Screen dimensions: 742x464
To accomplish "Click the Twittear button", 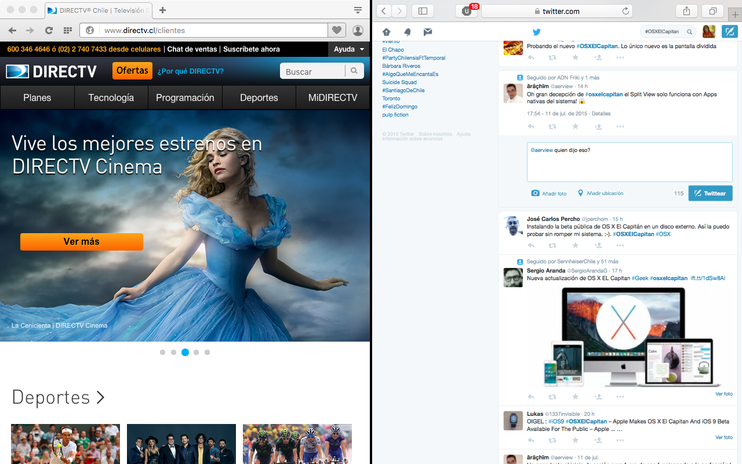I will coord(710,193).
